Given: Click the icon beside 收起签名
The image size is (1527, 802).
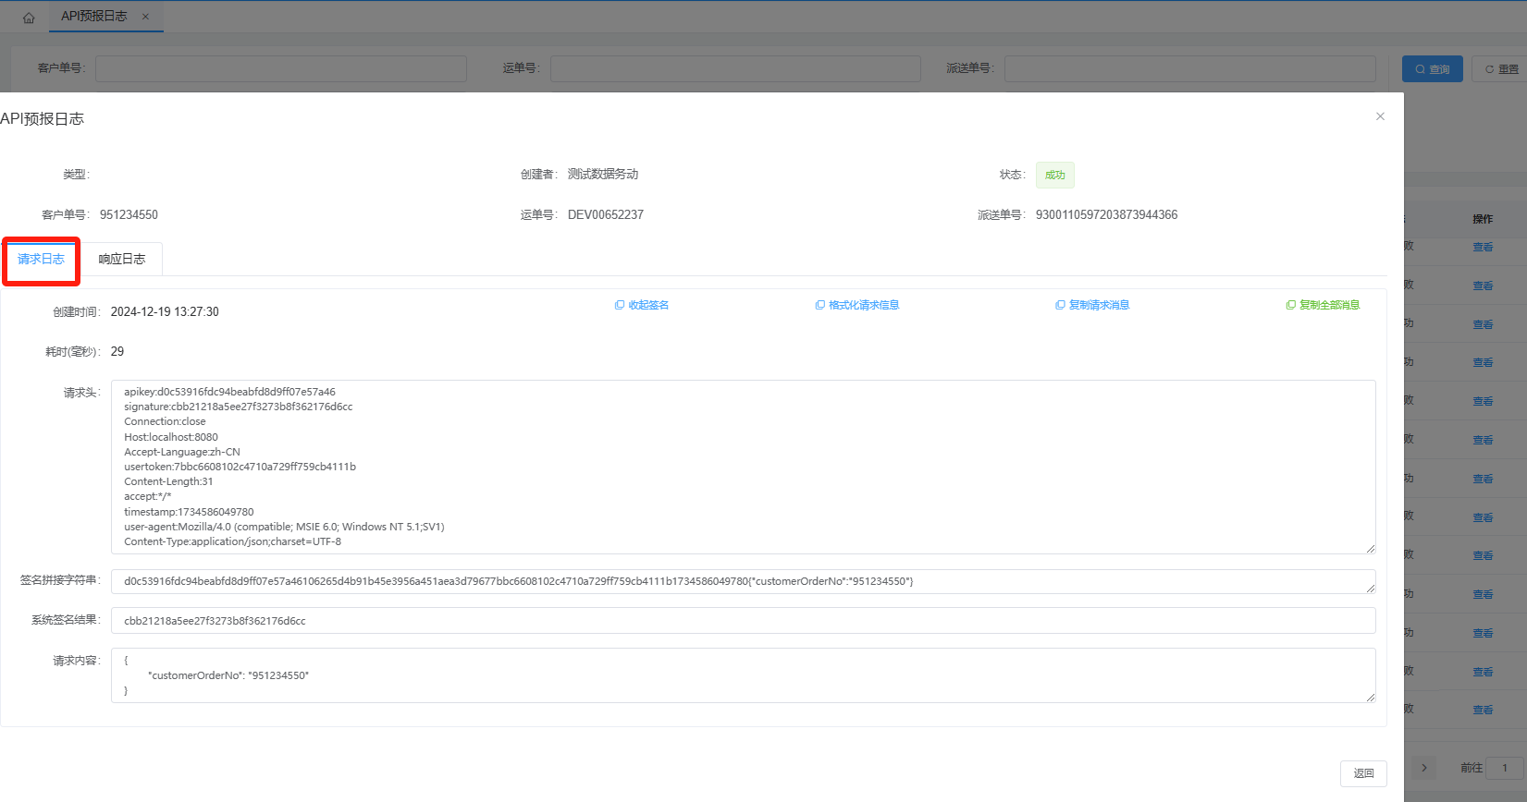Looking at the screenshot, I should 620,305.
